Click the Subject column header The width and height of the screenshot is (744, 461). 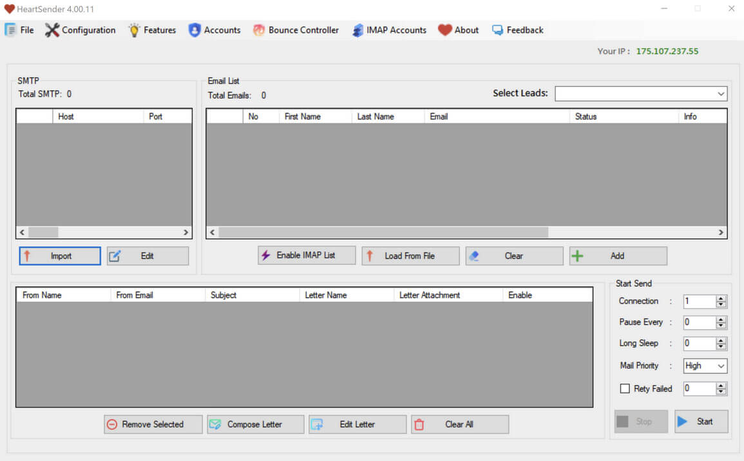[253, 295]
